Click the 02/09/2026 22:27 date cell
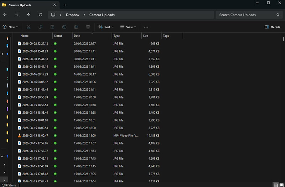 [x=85, y=43]
